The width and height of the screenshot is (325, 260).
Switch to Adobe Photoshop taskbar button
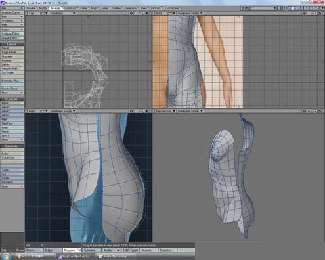pos(116,257)
